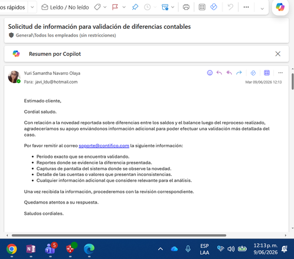This screenshot has height=259, width=294.
Task: Click the email subject title text
Action: click(x=99, y=26)
